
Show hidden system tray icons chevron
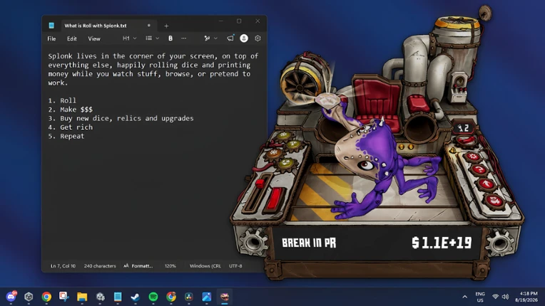click(464, 297)
